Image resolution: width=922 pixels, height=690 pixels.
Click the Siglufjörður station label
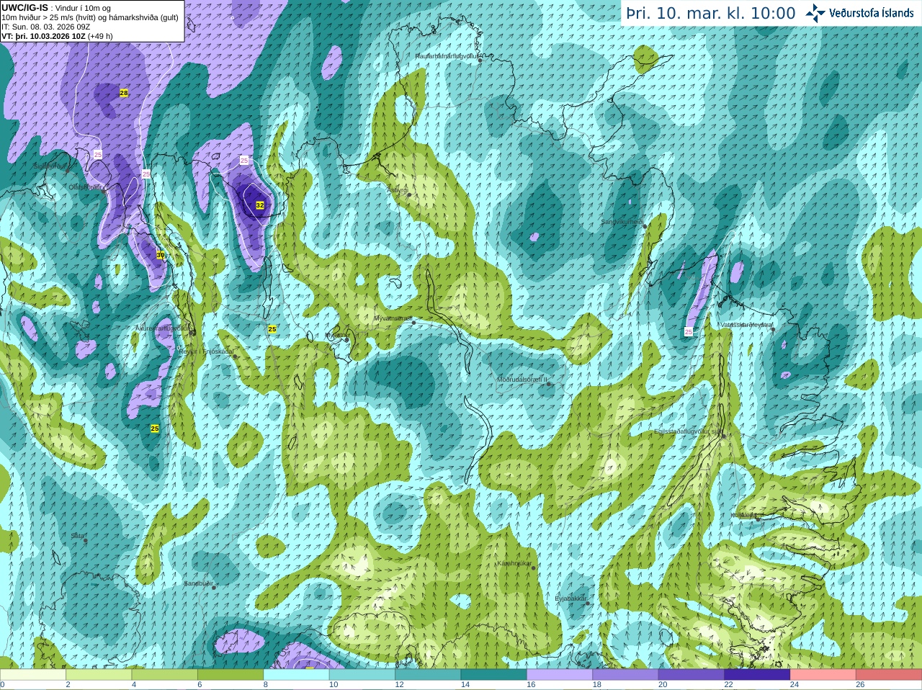[50, 166]
